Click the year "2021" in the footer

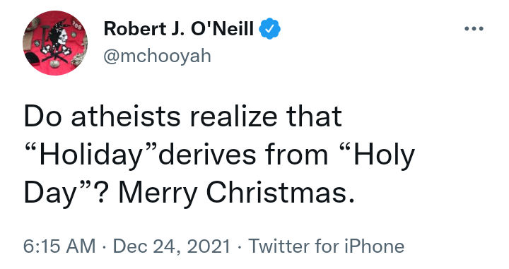[209, 246]
